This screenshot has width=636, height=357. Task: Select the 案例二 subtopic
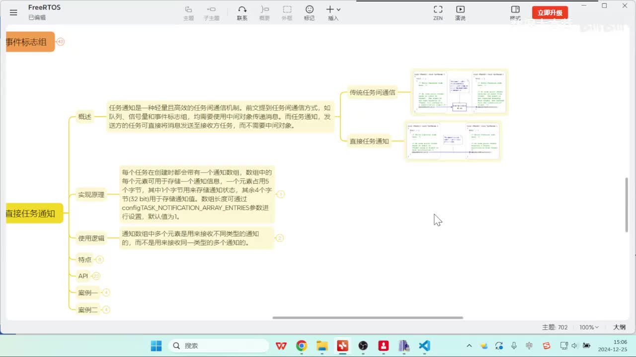pos(88,310)
